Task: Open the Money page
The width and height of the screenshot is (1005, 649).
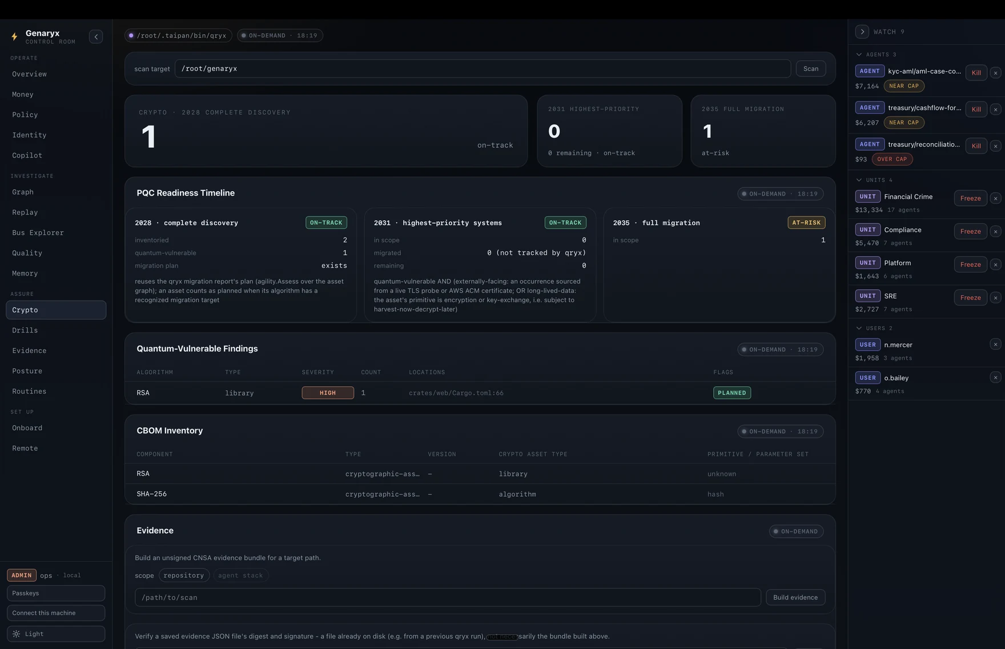Action: [x=56, y=95]
